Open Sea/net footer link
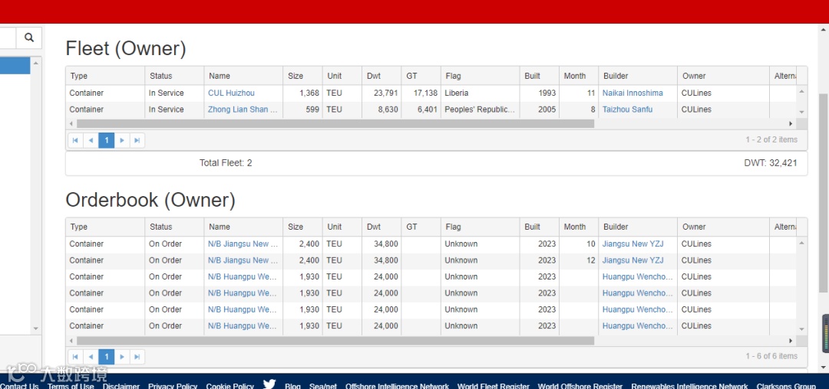The height and width of the screenshot is (389, 829). click(x=323, y=386)
